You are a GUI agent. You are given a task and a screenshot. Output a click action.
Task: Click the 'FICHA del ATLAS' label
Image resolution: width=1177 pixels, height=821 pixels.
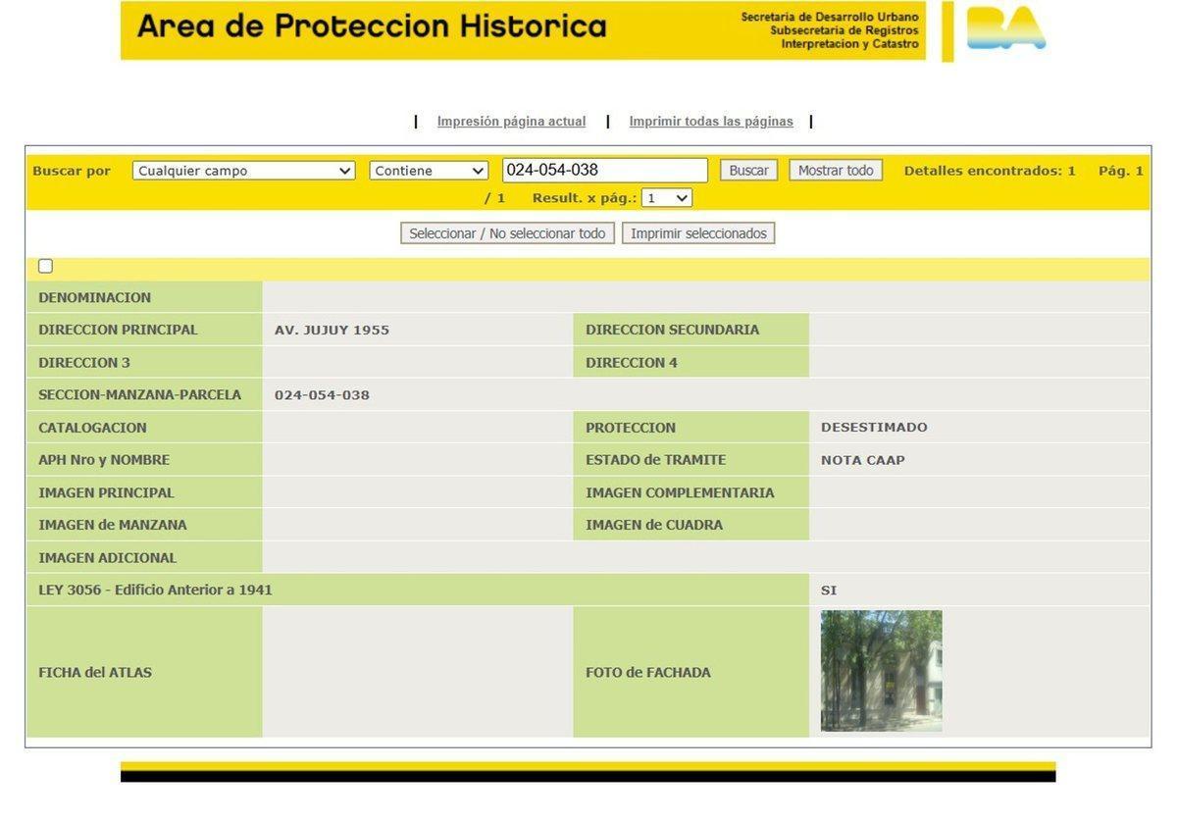point(95,672)
